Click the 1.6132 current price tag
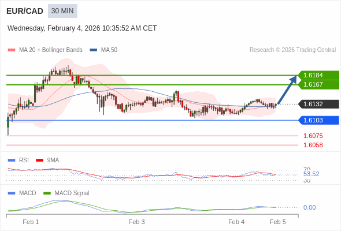341x231 pixels. coord(318,104)
